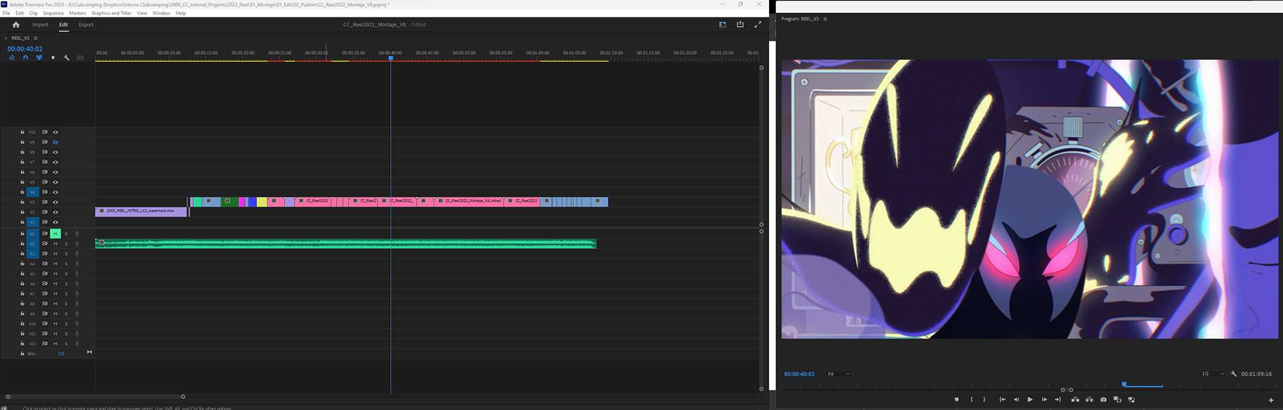Go to the Home screen icon
Image resolution: width=1283 pixels, height=410 pixels.
coord(16,25)
